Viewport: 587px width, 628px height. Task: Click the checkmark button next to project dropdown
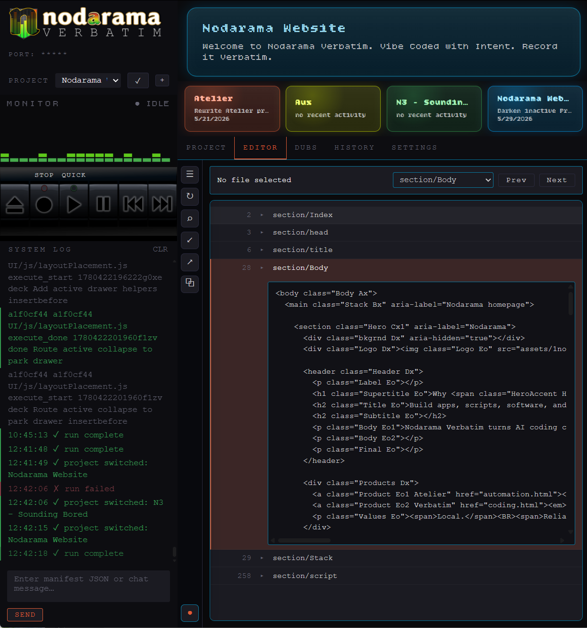coord(138,80)
